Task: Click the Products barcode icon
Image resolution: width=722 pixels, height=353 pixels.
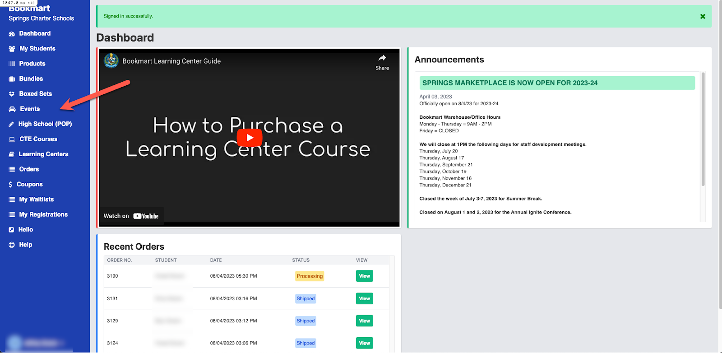Action: click(x=12, y=64)
